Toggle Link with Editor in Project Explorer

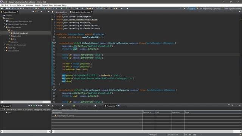[x=36, y=12]
